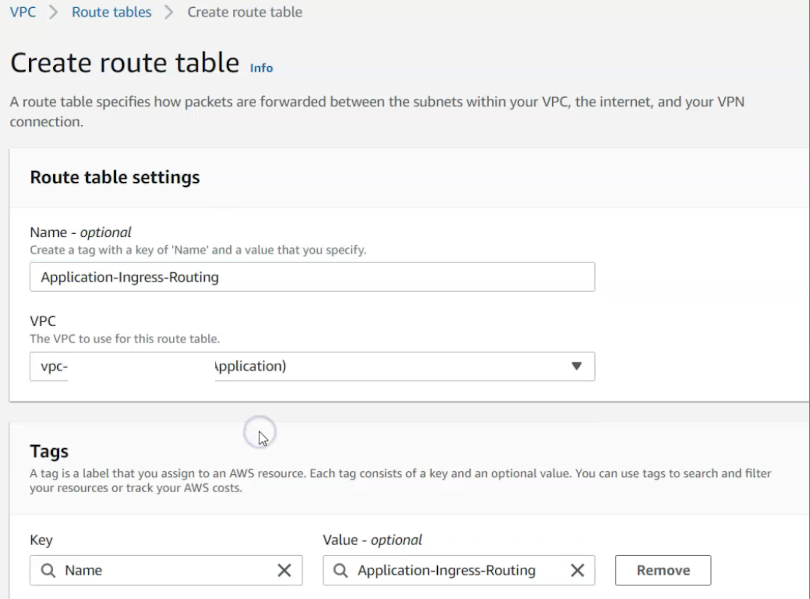This screenshot has width=810, height=599.
Task: Go to VPC in the breadcrumb
Action: tap(23, 12)
